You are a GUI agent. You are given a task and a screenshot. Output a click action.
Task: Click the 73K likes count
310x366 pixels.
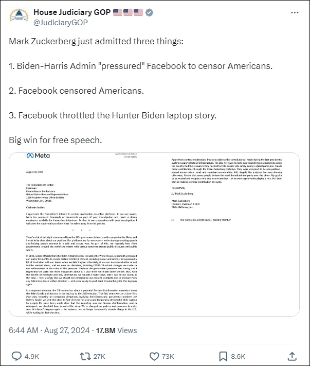(x=168, y=356)
